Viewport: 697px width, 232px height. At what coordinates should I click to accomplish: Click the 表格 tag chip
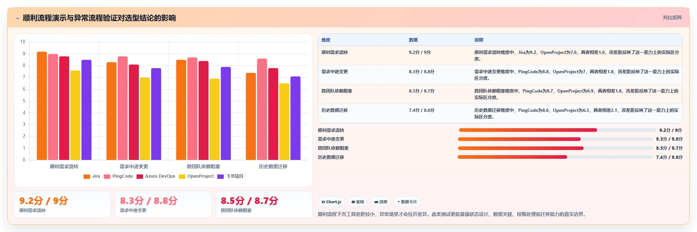(x=358, y=202)
